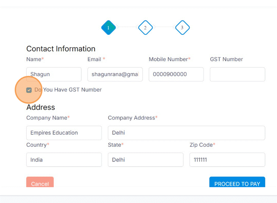
Task: Click the Zip Code field with 111111
Action: pyautogui.click(x=227, y=160)
